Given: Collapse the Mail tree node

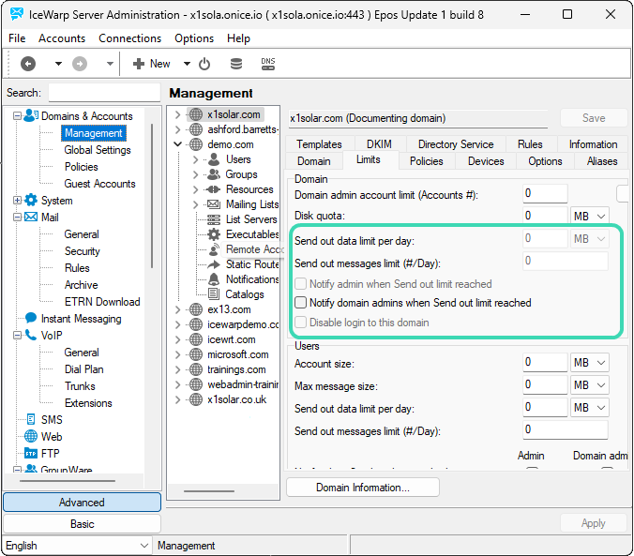Looking at the screenshot, I should tap(17, 218).
